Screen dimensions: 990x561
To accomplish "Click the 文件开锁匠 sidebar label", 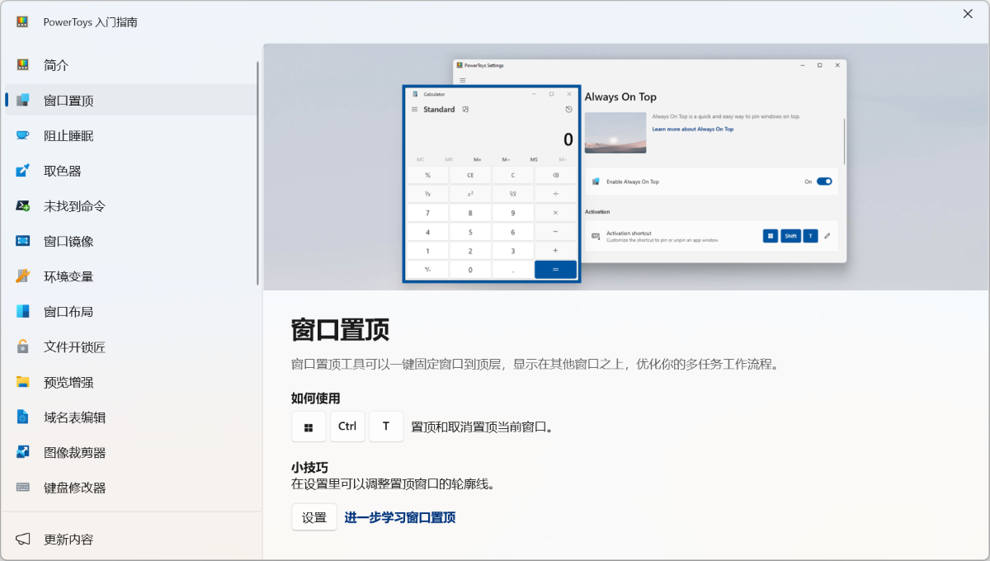I will (x=75, y=347).
